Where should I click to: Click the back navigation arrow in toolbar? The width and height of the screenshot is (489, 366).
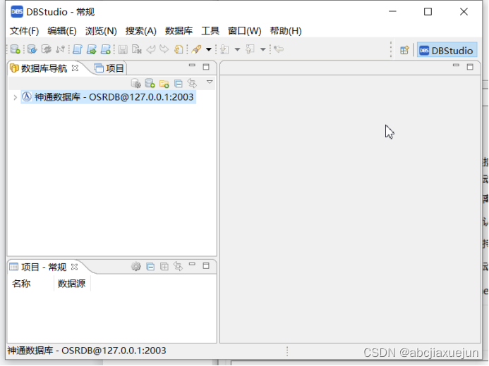[x=279, y=49]
